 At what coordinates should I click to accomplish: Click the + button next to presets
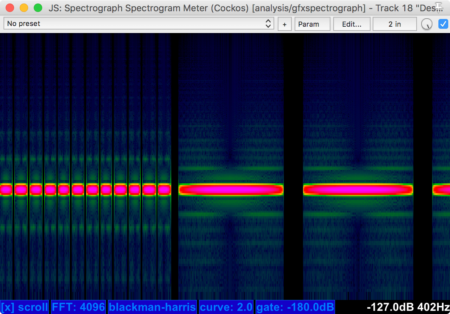click(284, 24)
